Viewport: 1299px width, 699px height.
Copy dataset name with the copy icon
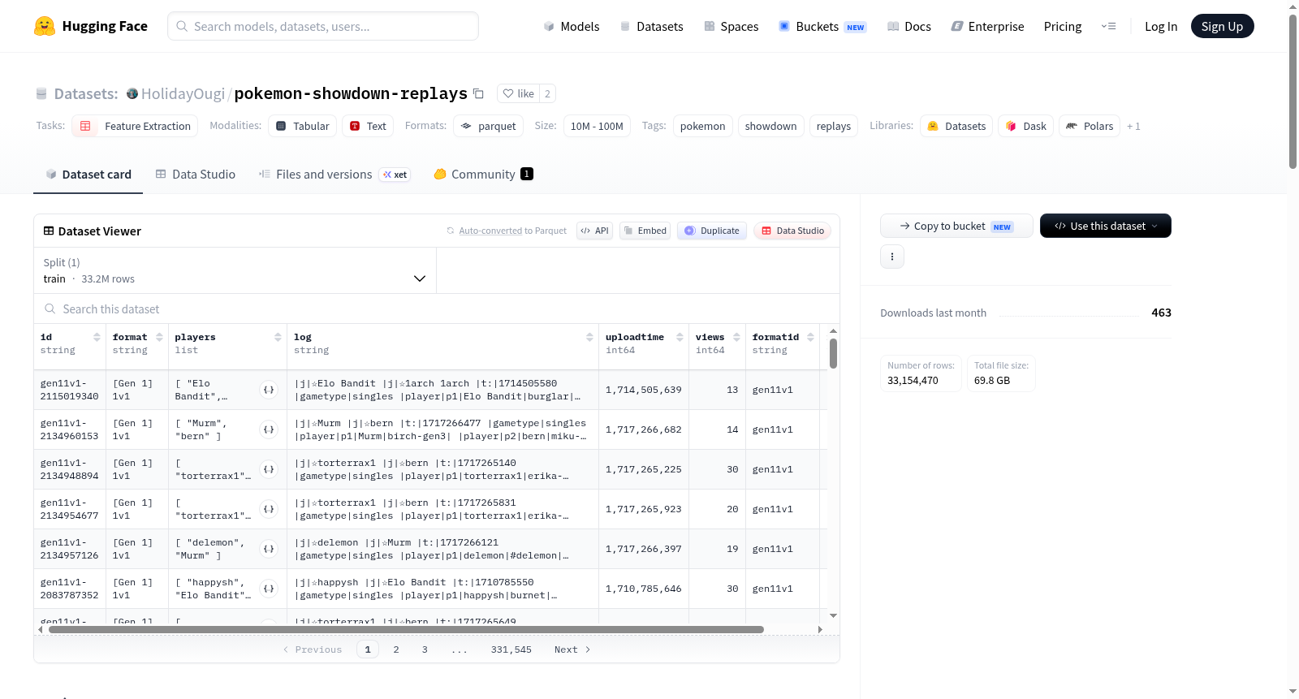point(479,93)
